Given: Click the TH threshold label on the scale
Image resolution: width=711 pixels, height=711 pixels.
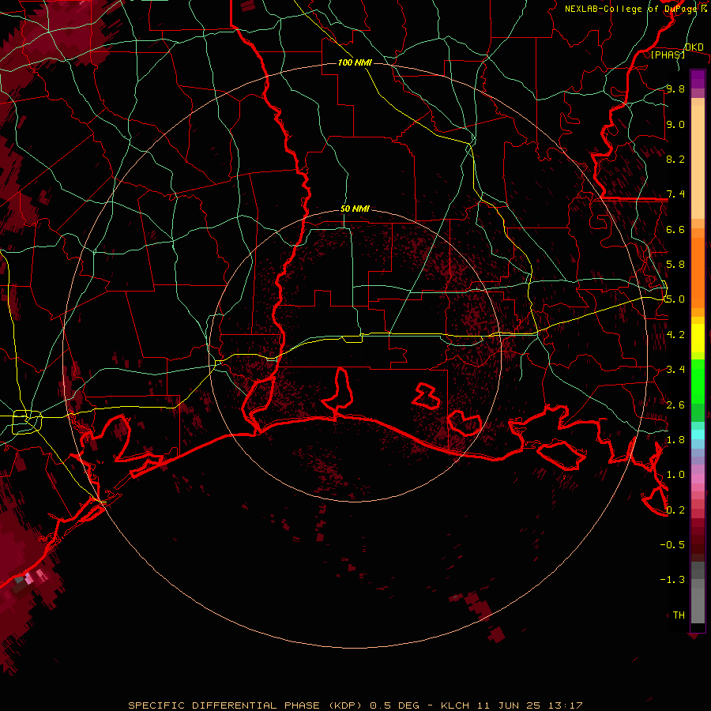Looking at the screenshot, I should 679,615.
